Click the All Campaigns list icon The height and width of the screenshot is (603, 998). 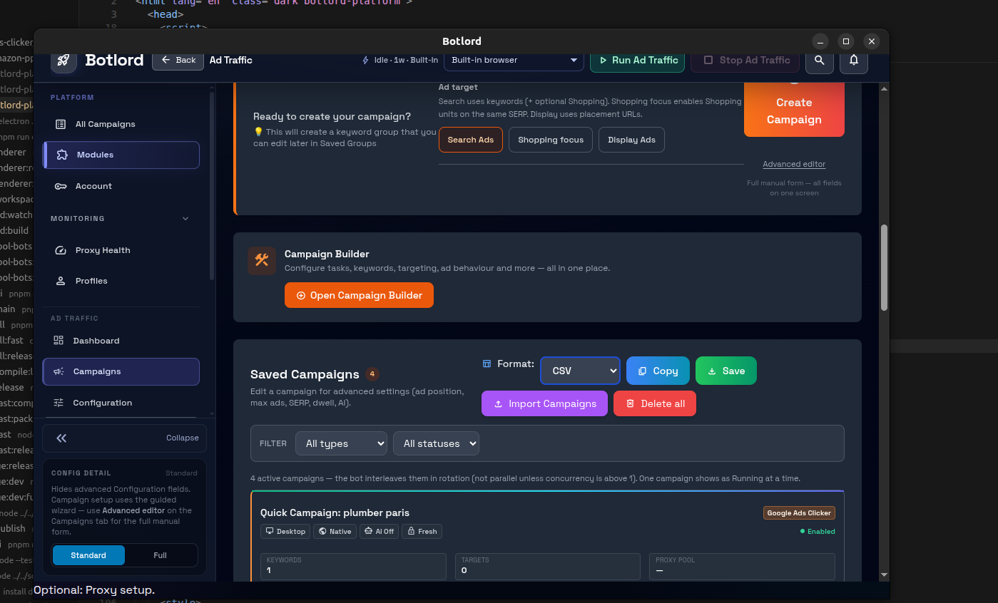(61, 124)
